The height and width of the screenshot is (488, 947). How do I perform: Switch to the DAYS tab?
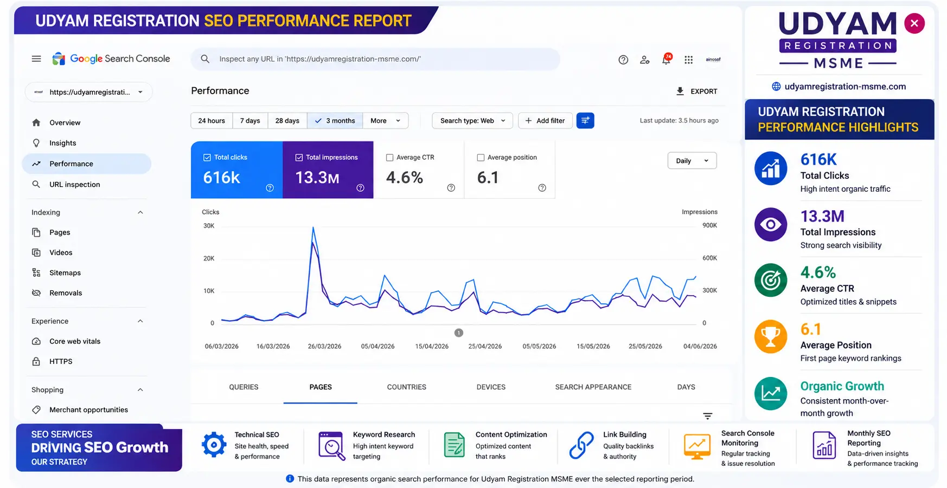tap(686, 387)
